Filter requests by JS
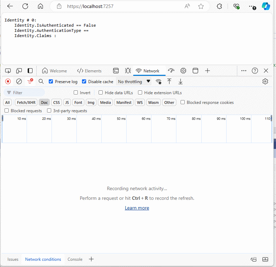This screenshot has width=276, height=267. pyautogui.click(x=67, y=103)
